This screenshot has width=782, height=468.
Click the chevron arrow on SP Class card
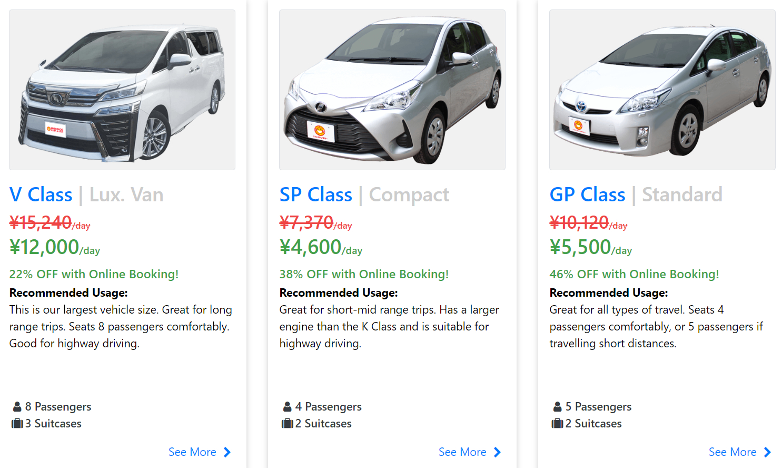[x=498, y=452]
